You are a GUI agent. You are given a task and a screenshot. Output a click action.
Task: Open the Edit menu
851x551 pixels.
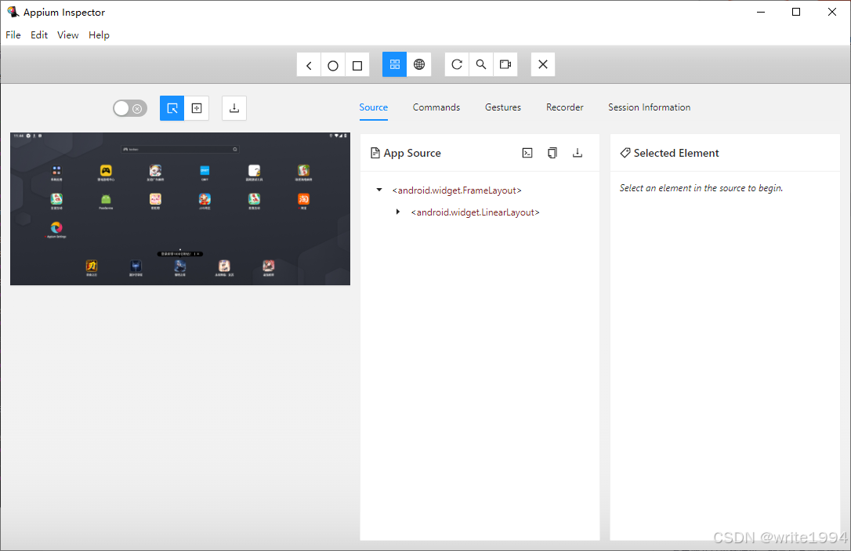39,34
